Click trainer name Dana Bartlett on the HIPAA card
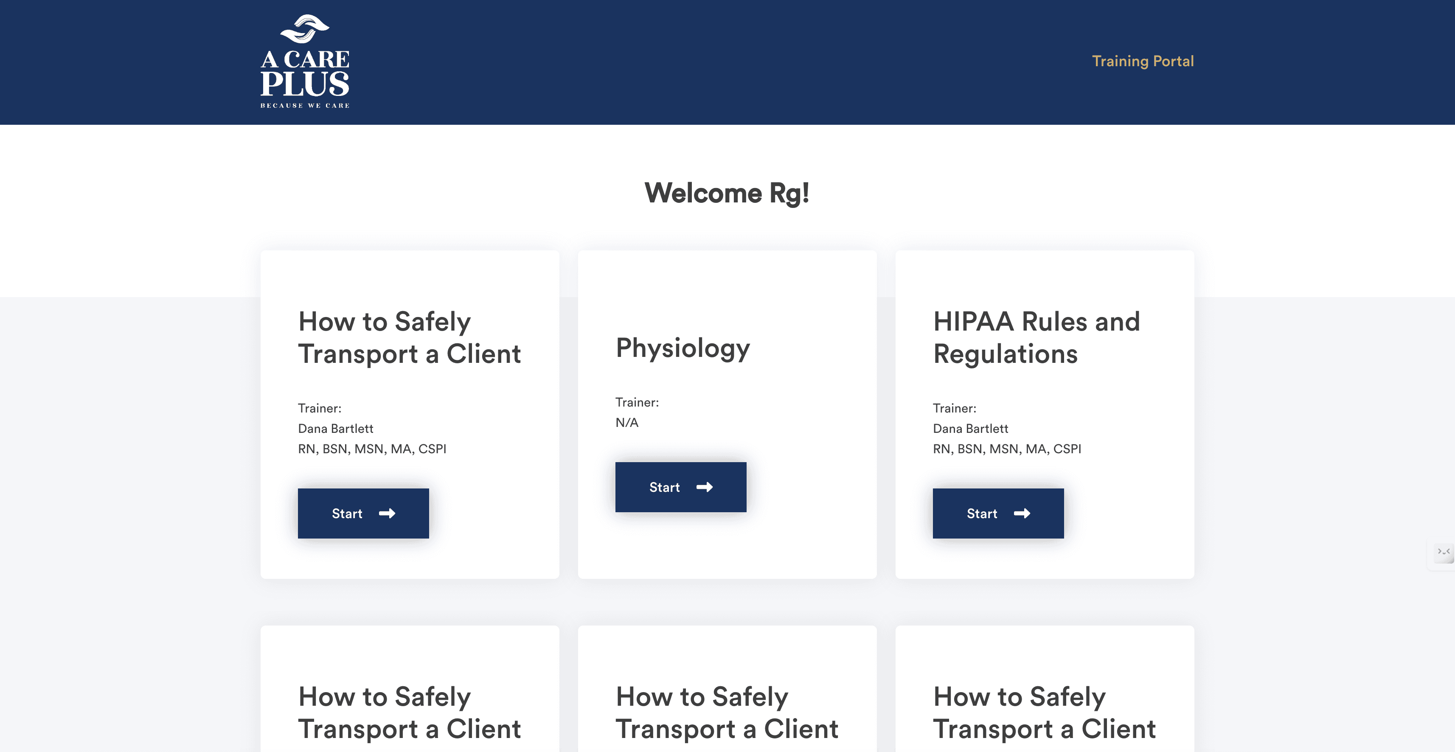Screen dimensions: 1455x752 tap(970, 428)
